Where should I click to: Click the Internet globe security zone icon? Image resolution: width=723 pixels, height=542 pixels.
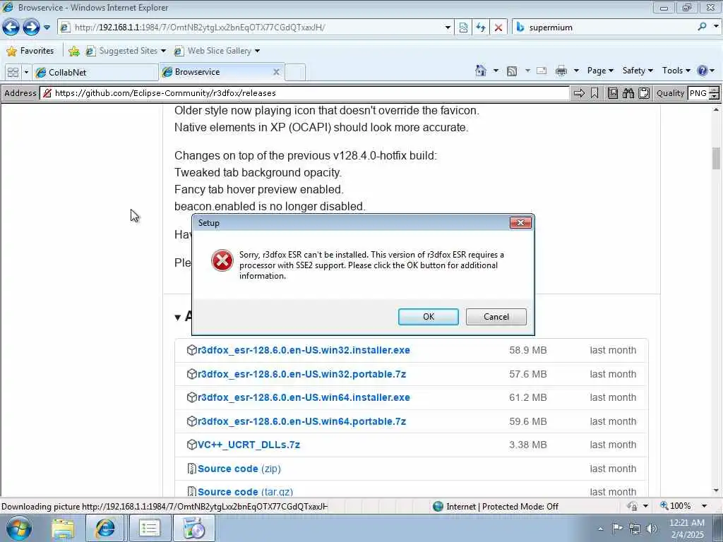[x=438, y=507]
